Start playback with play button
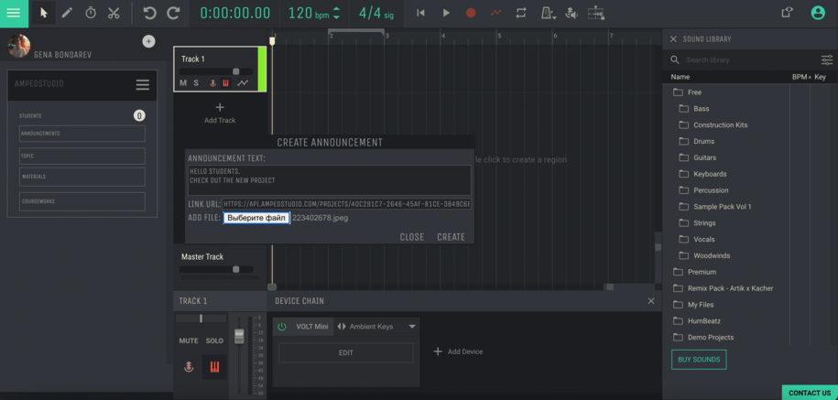Screen dimensions: 838x400 click(x=446, y=13)
